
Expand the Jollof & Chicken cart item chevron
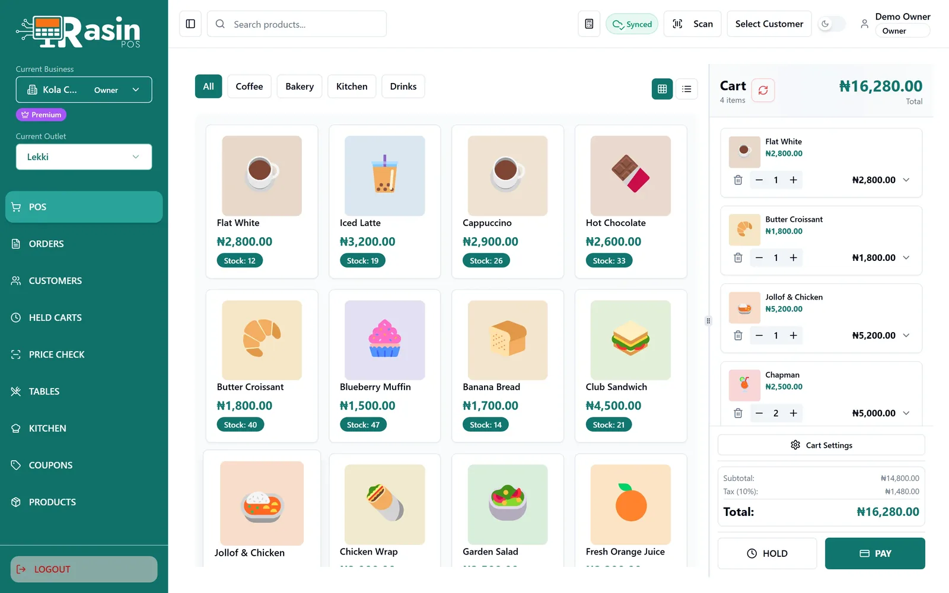906,335
